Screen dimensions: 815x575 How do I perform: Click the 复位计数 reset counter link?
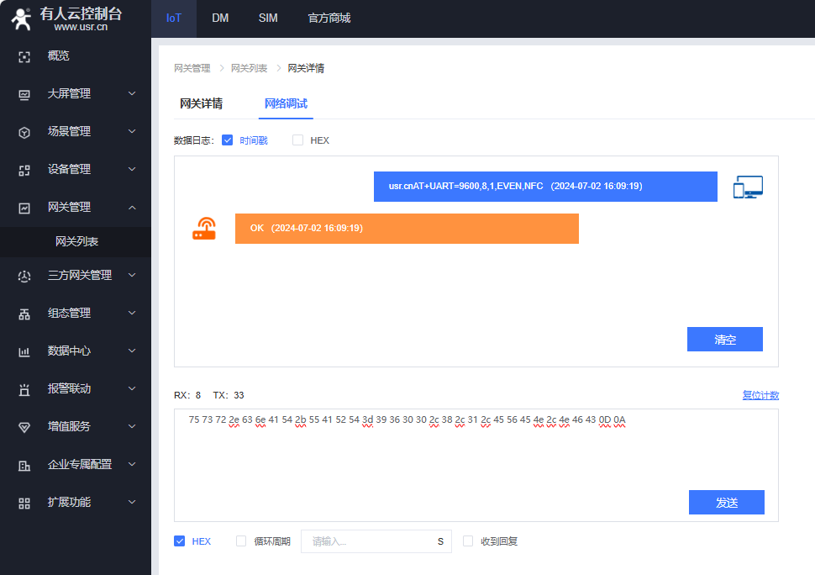pos(760,395)
